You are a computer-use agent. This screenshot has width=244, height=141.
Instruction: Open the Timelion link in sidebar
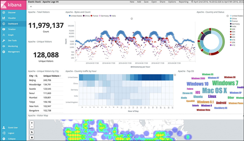12,29
